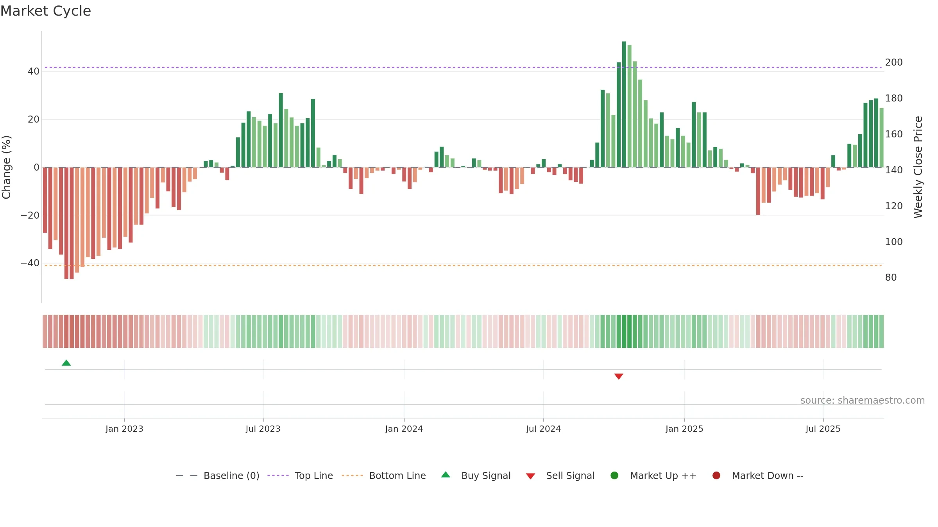The height and width of the screenshot is (527, 938).
Task: Click the 160 price axis tick label
Action: click(894, 134)
